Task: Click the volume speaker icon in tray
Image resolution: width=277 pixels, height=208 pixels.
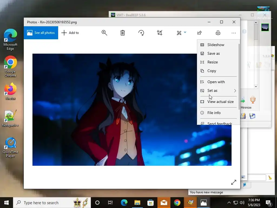Action: [242, 203]
